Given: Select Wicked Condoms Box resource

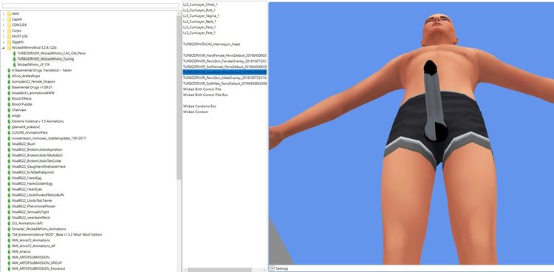Looking at the screenshot, I should [x=199, y=106].
